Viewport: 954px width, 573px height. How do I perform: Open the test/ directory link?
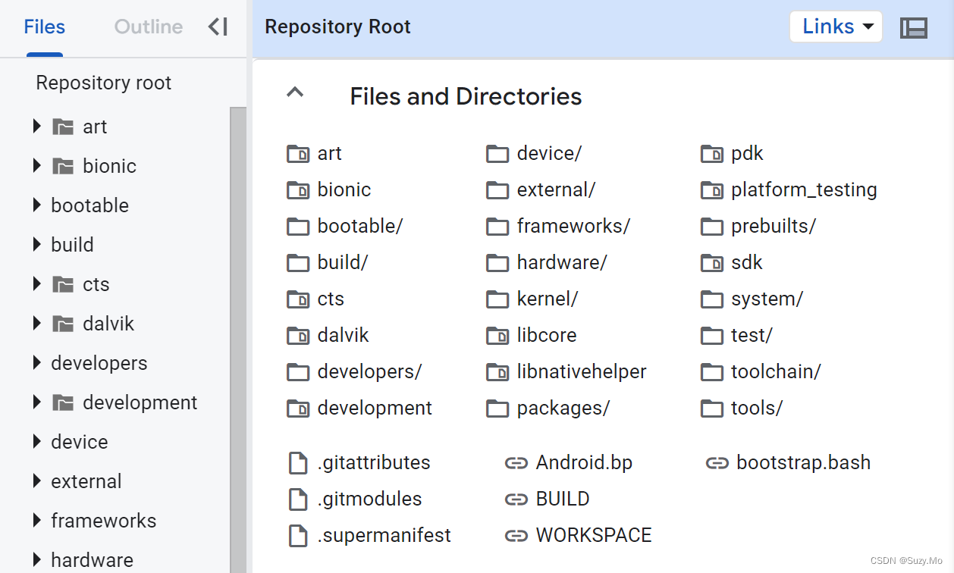tap(752, 336)
